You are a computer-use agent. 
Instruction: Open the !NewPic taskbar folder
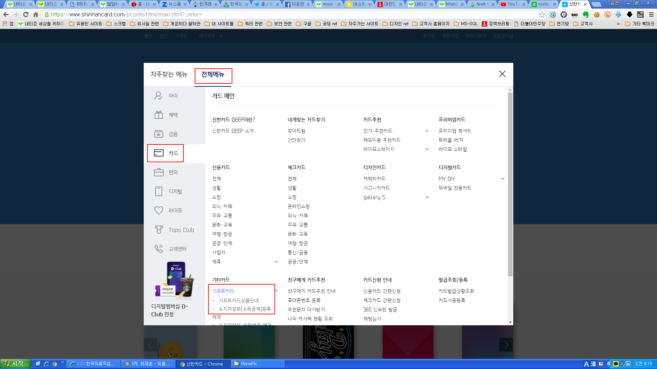click(x=257, y=364)
